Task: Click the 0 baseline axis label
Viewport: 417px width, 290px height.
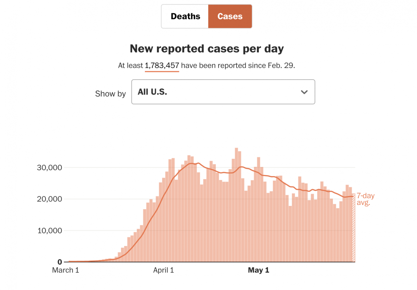Action: 60,262
